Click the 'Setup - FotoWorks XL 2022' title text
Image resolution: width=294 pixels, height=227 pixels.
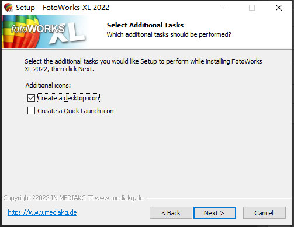(63, 8)
